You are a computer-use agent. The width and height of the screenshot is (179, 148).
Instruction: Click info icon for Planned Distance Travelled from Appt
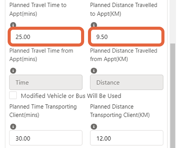coord(94,71)
